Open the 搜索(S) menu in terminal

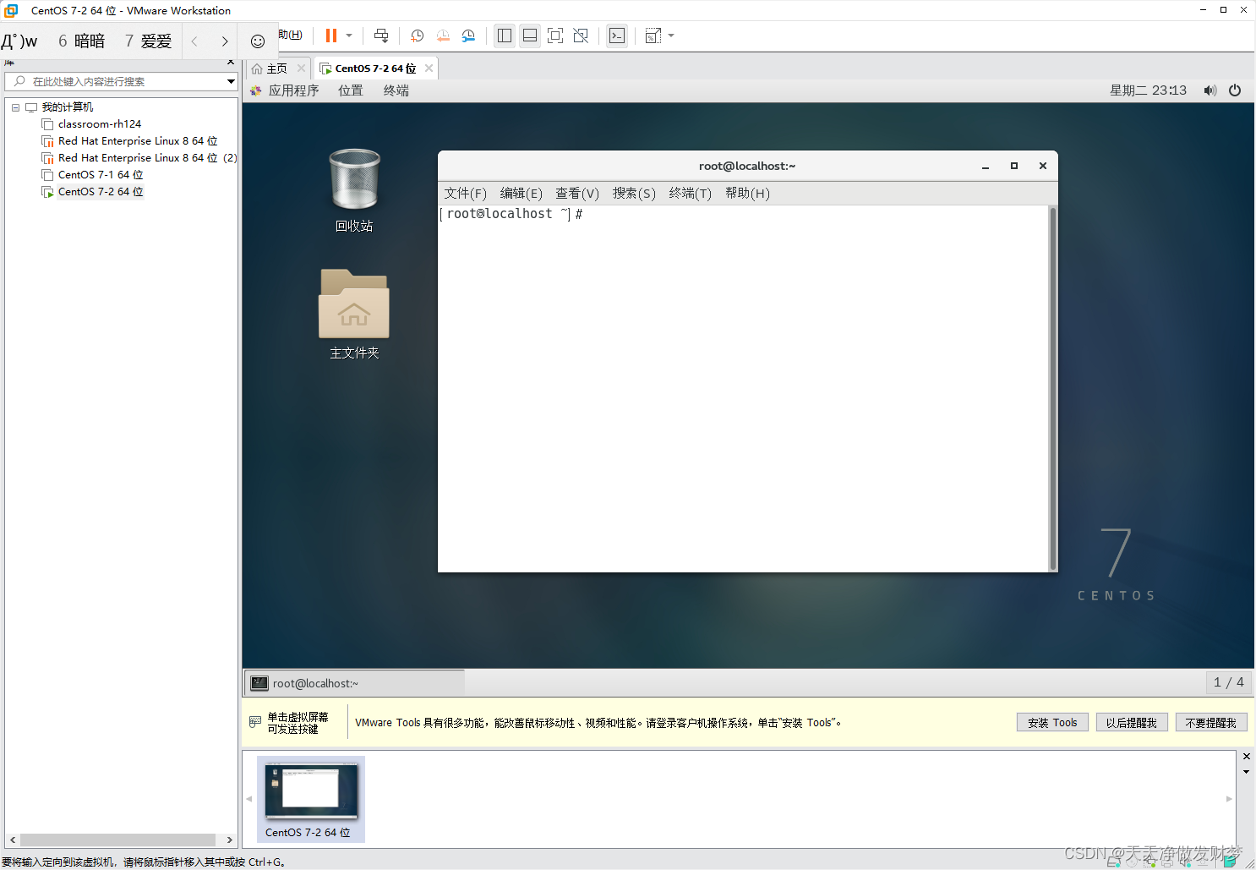pos(634,194)
